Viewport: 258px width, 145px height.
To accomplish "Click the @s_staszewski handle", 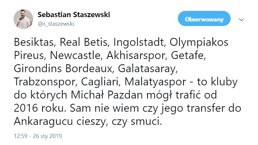I will 56,24.
